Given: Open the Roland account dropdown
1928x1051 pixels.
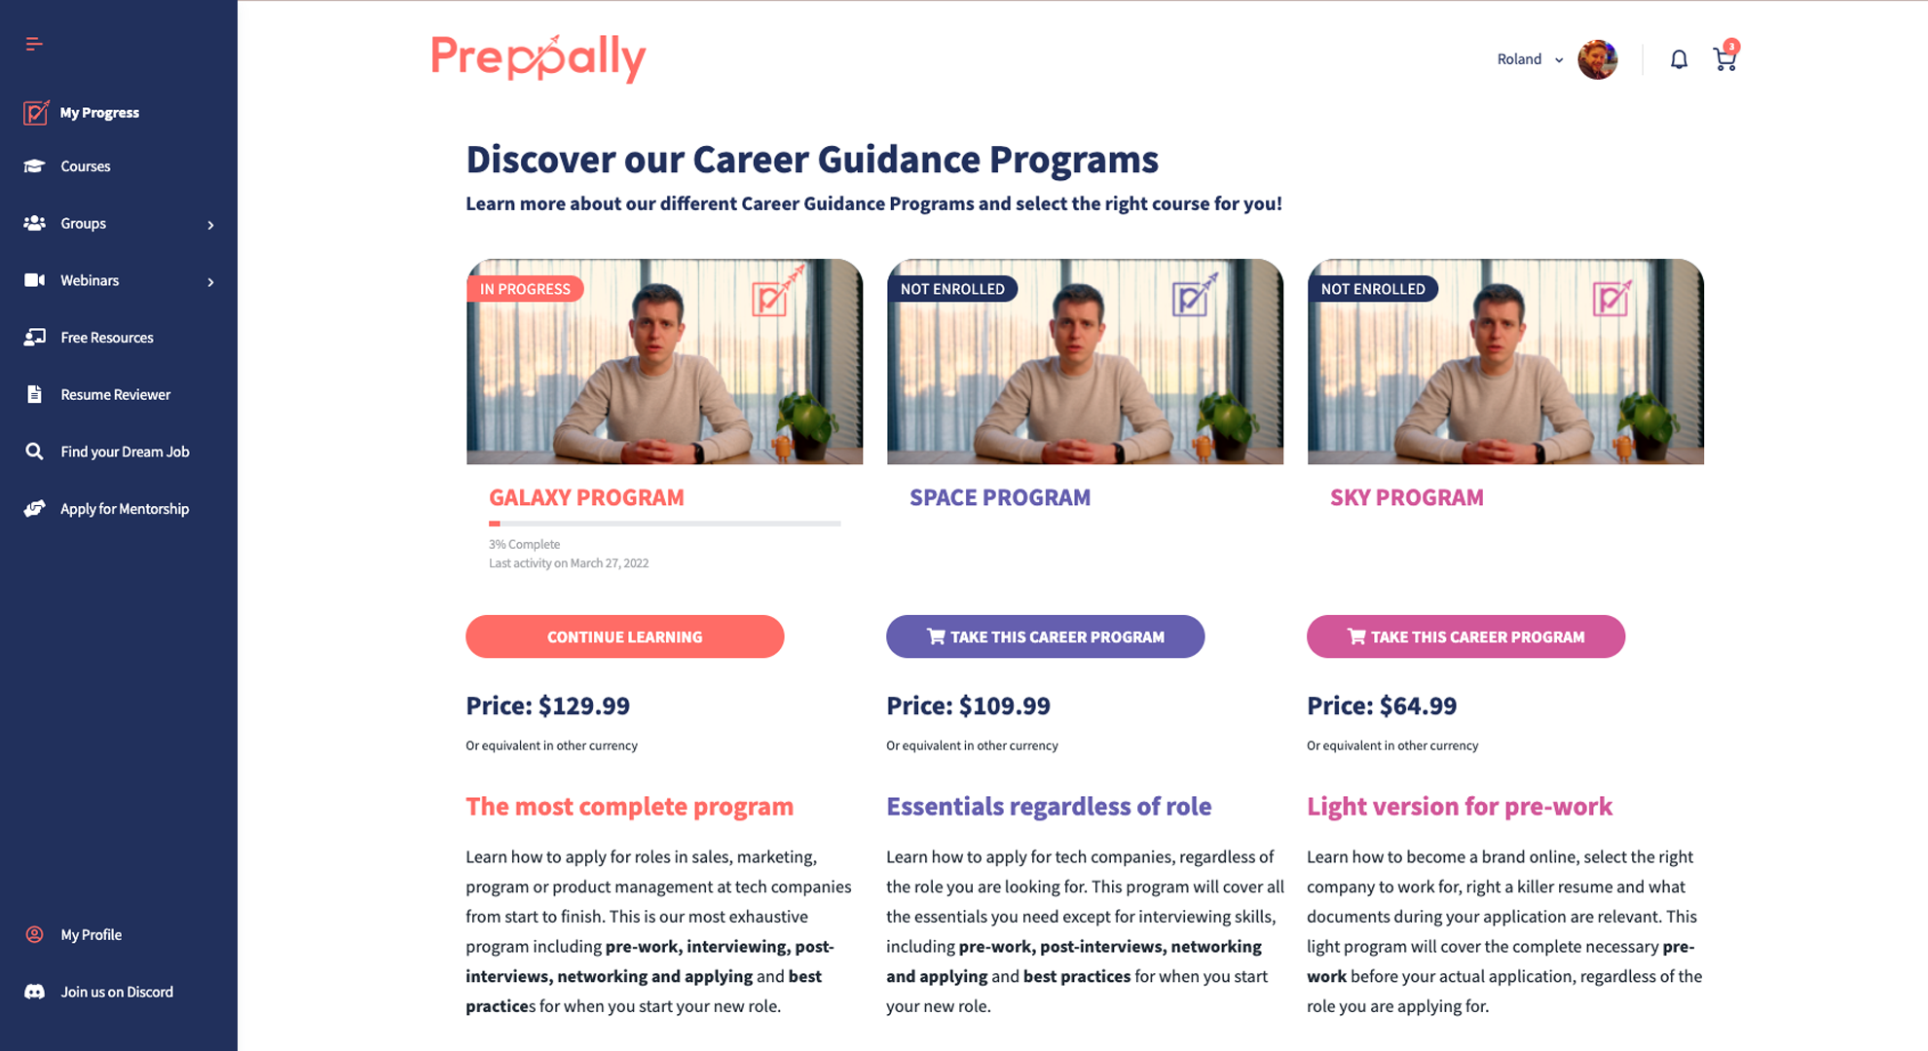Looking at the screenshot, I should 1529,58.
